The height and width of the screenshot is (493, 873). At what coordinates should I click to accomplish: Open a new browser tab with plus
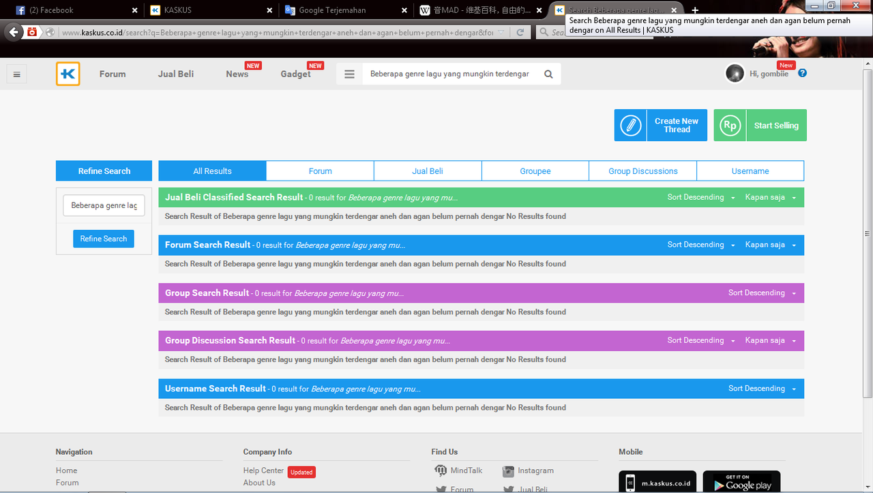[x=695, y=10]
